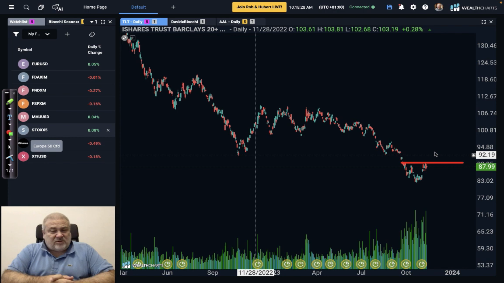Click the green 87.99 price label
Screen dimensions: 504x283
(x=486, y=167)
